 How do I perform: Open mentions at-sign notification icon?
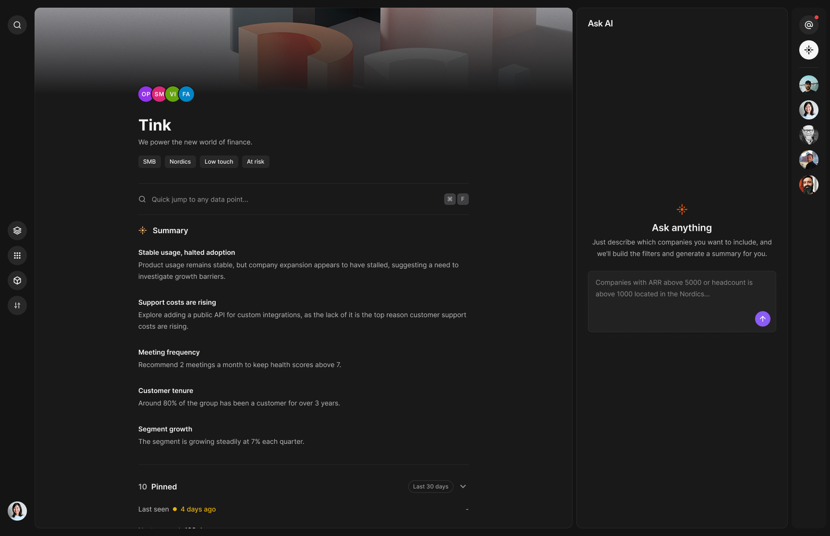809,25
